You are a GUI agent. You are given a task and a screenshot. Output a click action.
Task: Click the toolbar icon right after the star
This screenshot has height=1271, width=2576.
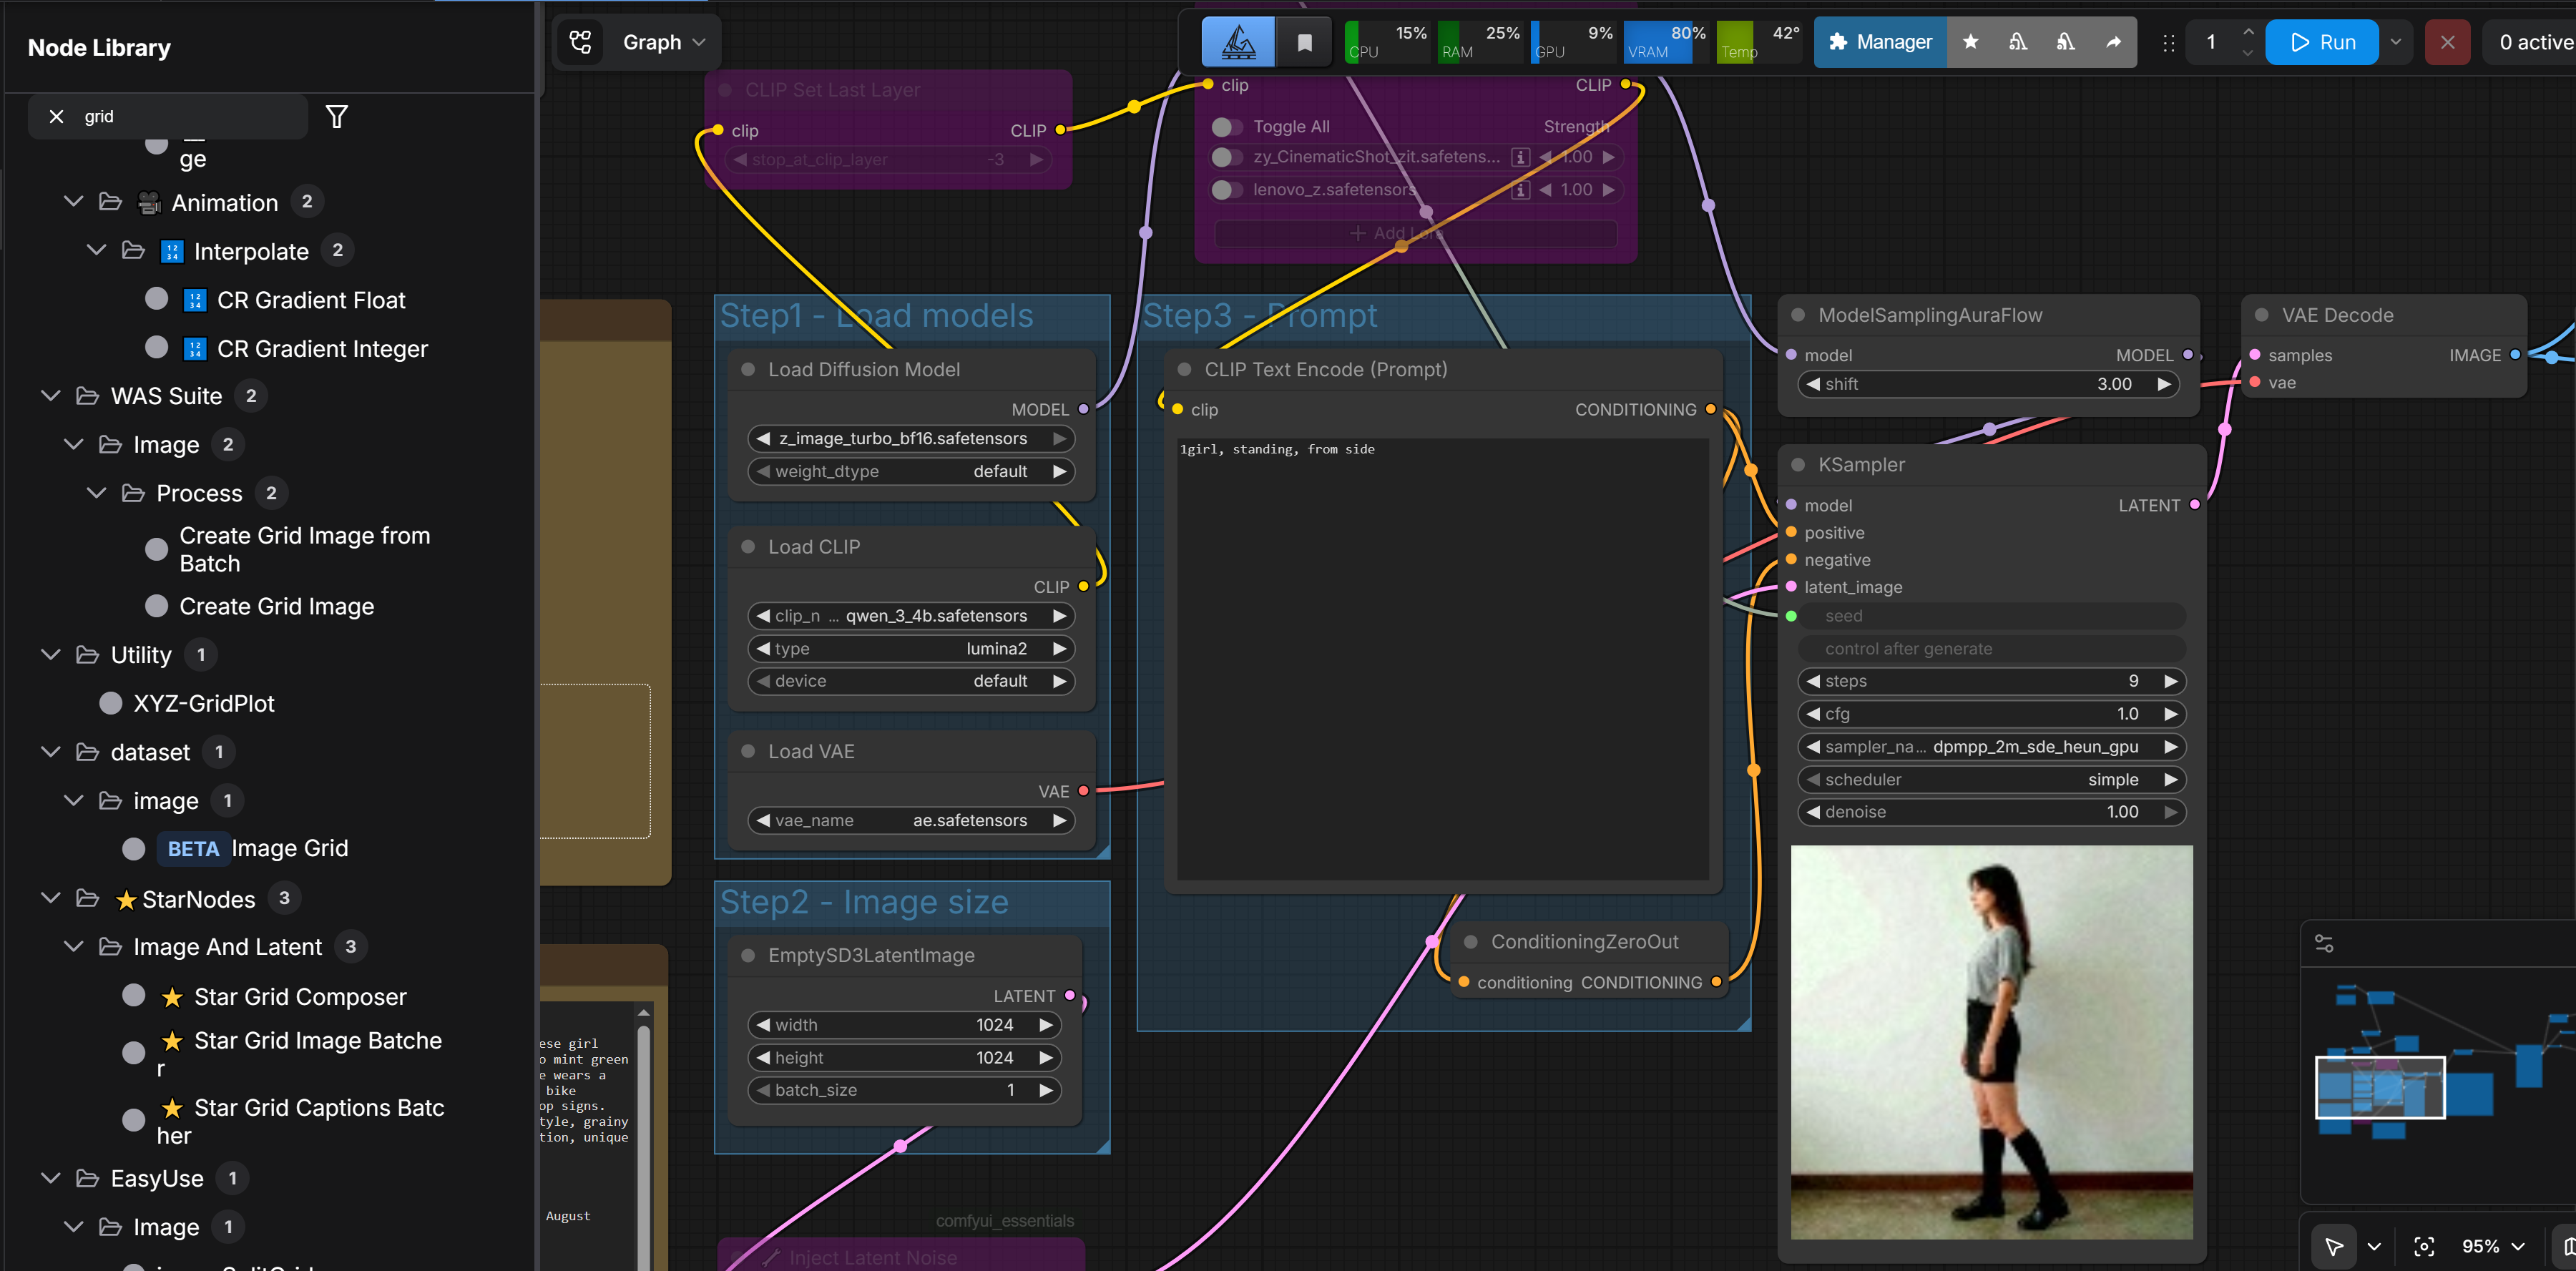click(x=2018, y=42)
